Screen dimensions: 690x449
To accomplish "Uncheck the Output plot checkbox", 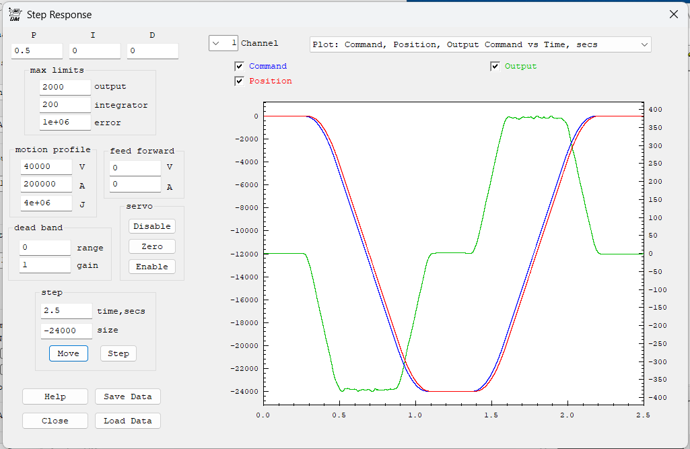I will click(495, 66).
